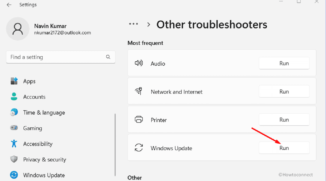Click the Other section label
This screenshot has width=326, height=181.
point(135,178)
